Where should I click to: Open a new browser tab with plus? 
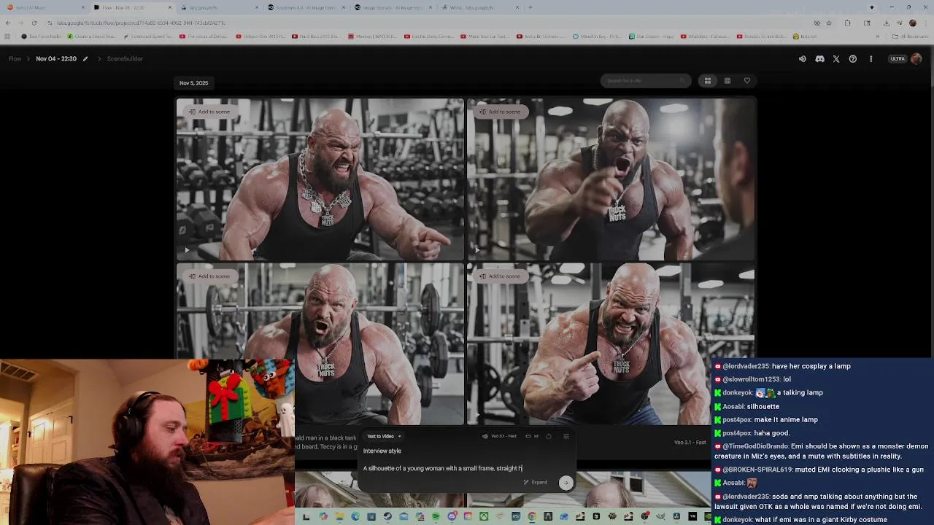pyautogui.click(x=530, y=7)
